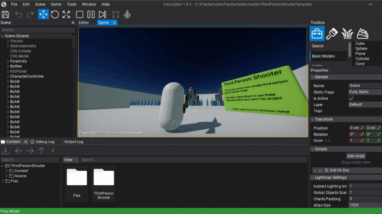Click the Content import download icon
The height and width of the screenshot is (214, 382).
point(5,151)
